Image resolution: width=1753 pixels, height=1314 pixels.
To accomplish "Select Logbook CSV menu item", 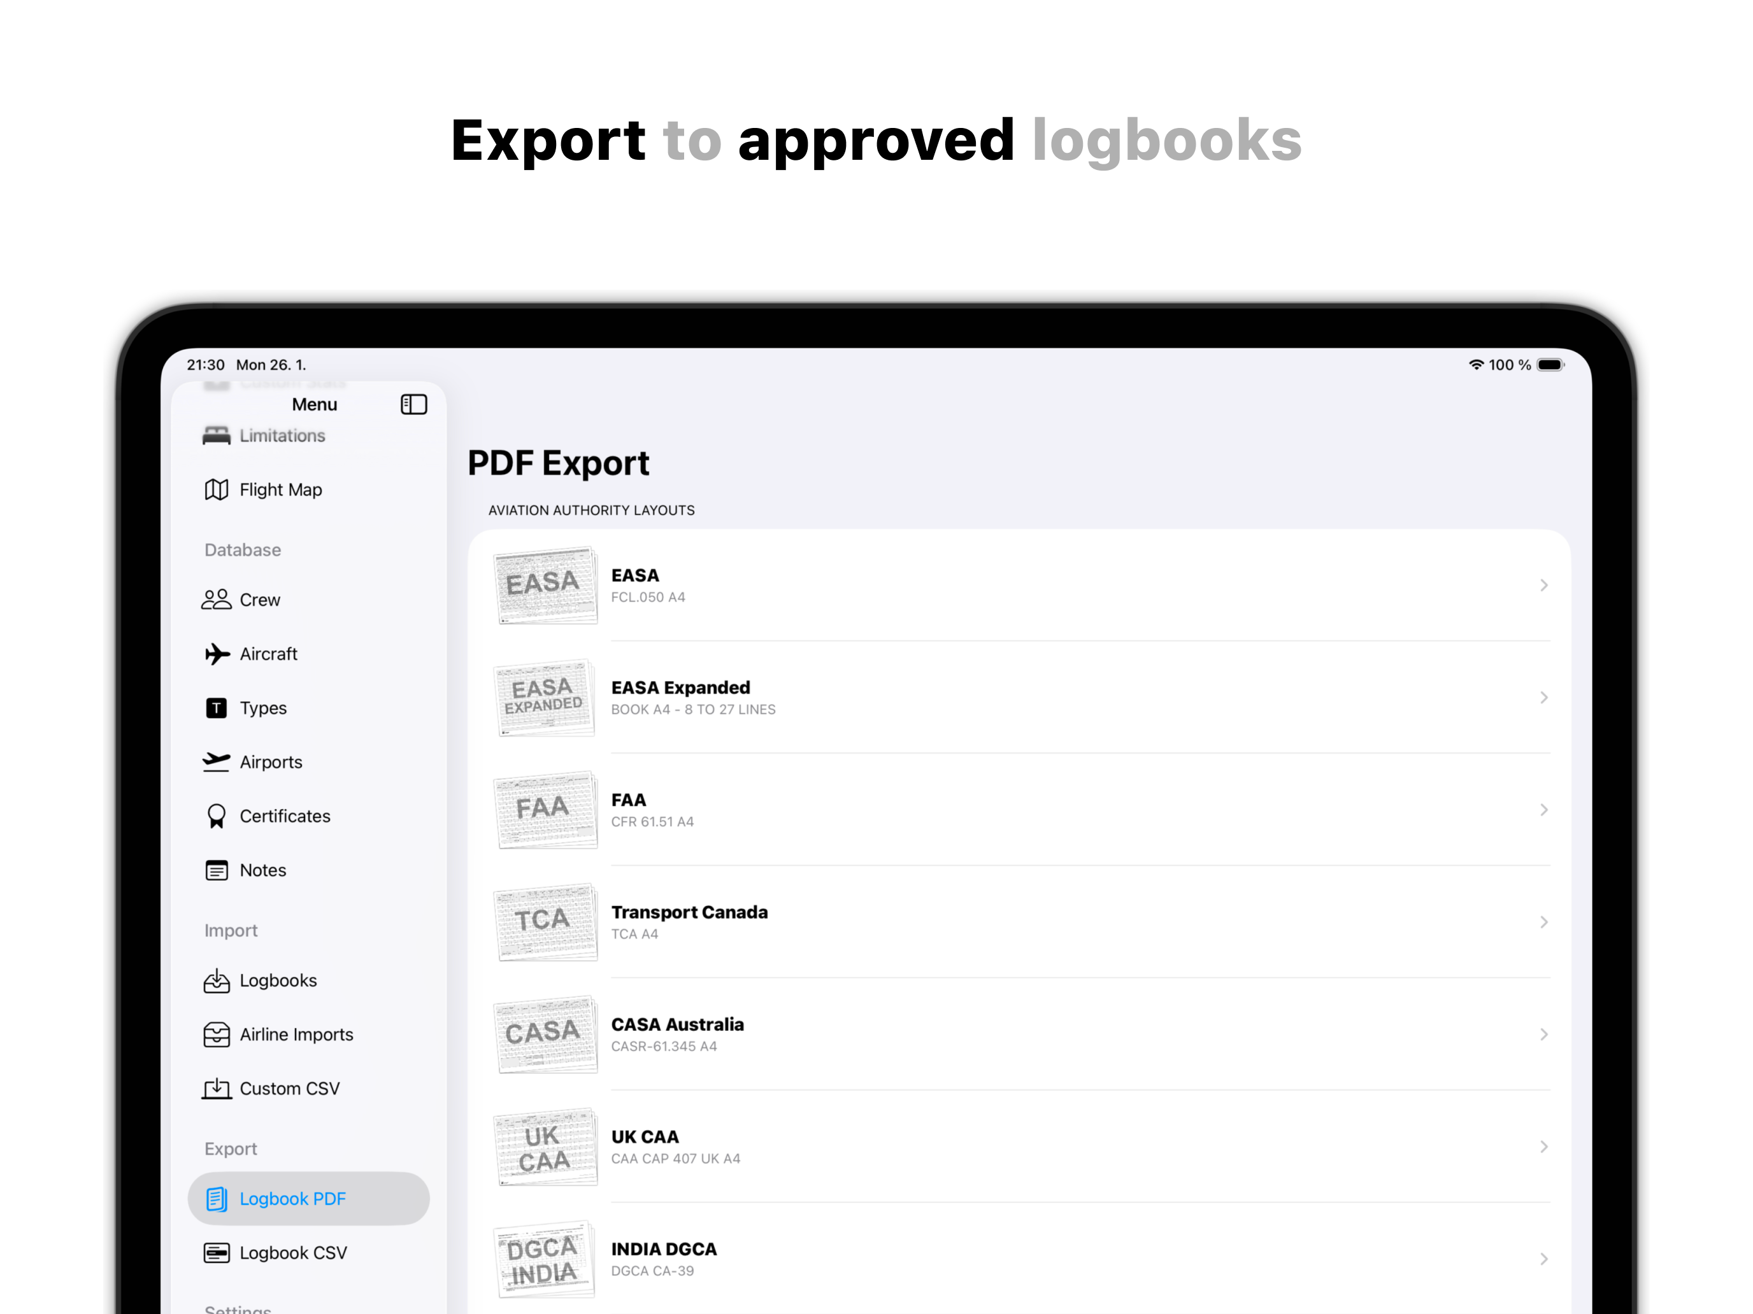I will [x=292, y=1253].
